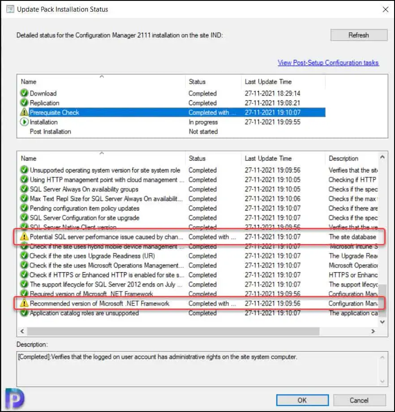Click scroll up arrow of lower list
The image size is (395, 412).
[382, 157]
